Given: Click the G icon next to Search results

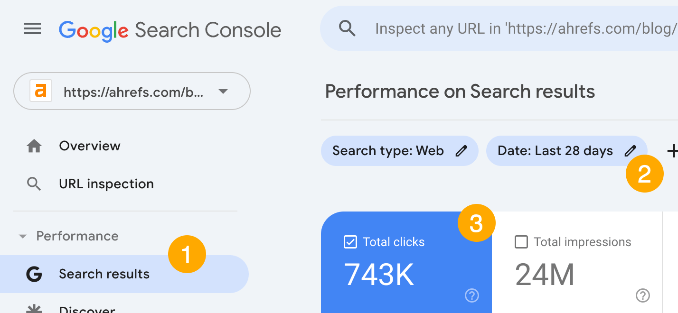Looking at the screenshot, I should 34,274.
